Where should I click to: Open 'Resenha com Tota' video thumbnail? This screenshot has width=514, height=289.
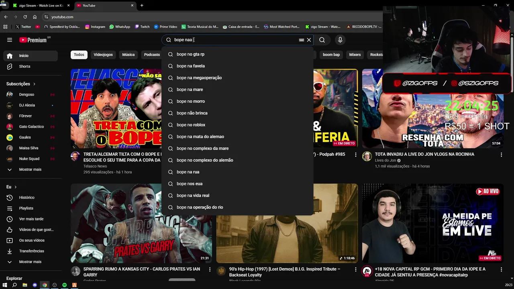click(432, 108)
